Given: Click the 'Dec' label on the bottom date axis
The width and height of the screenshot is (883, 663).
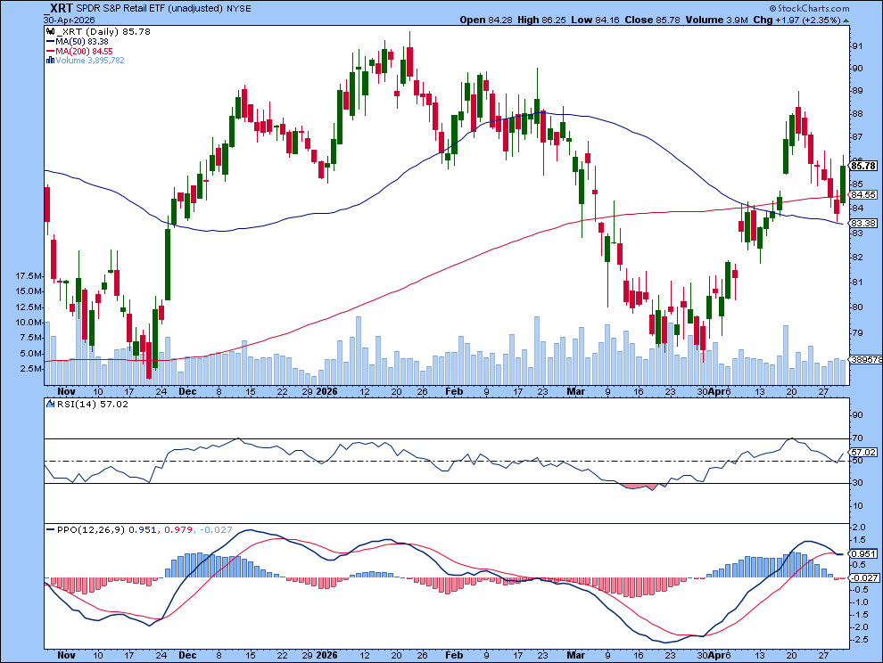Looking at the screenshot, I should point(187,655).
